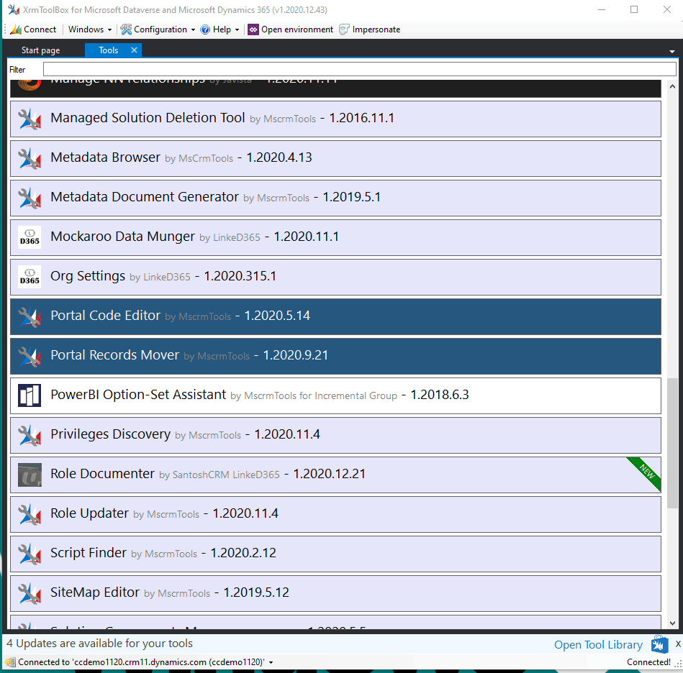Viewport: 683px width, 673px height.
Task: Click the Connect toolbar icon
Action: coord(16,29)
